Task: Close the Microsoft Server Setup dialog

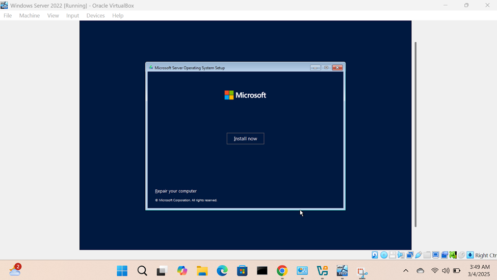Action: (337, 67)
